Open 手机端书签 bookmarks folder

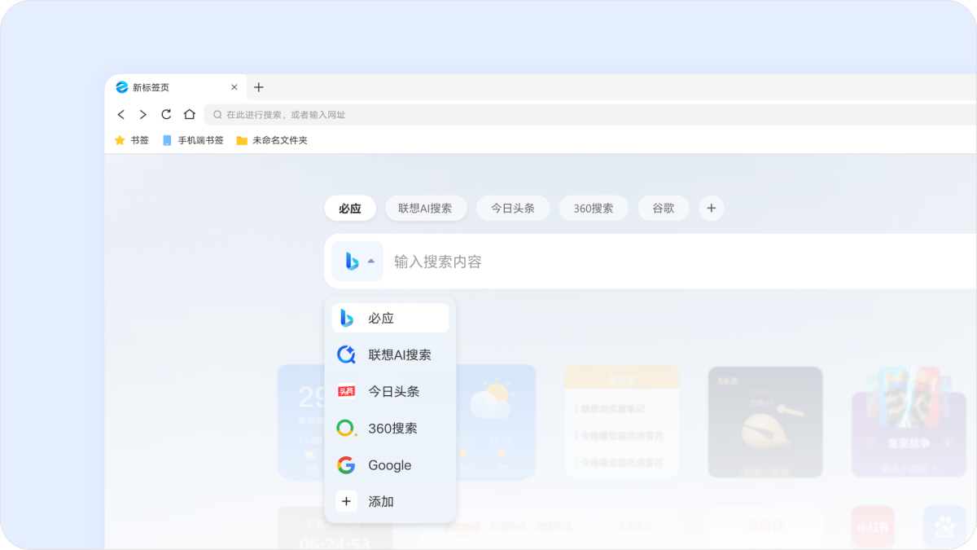193,140
